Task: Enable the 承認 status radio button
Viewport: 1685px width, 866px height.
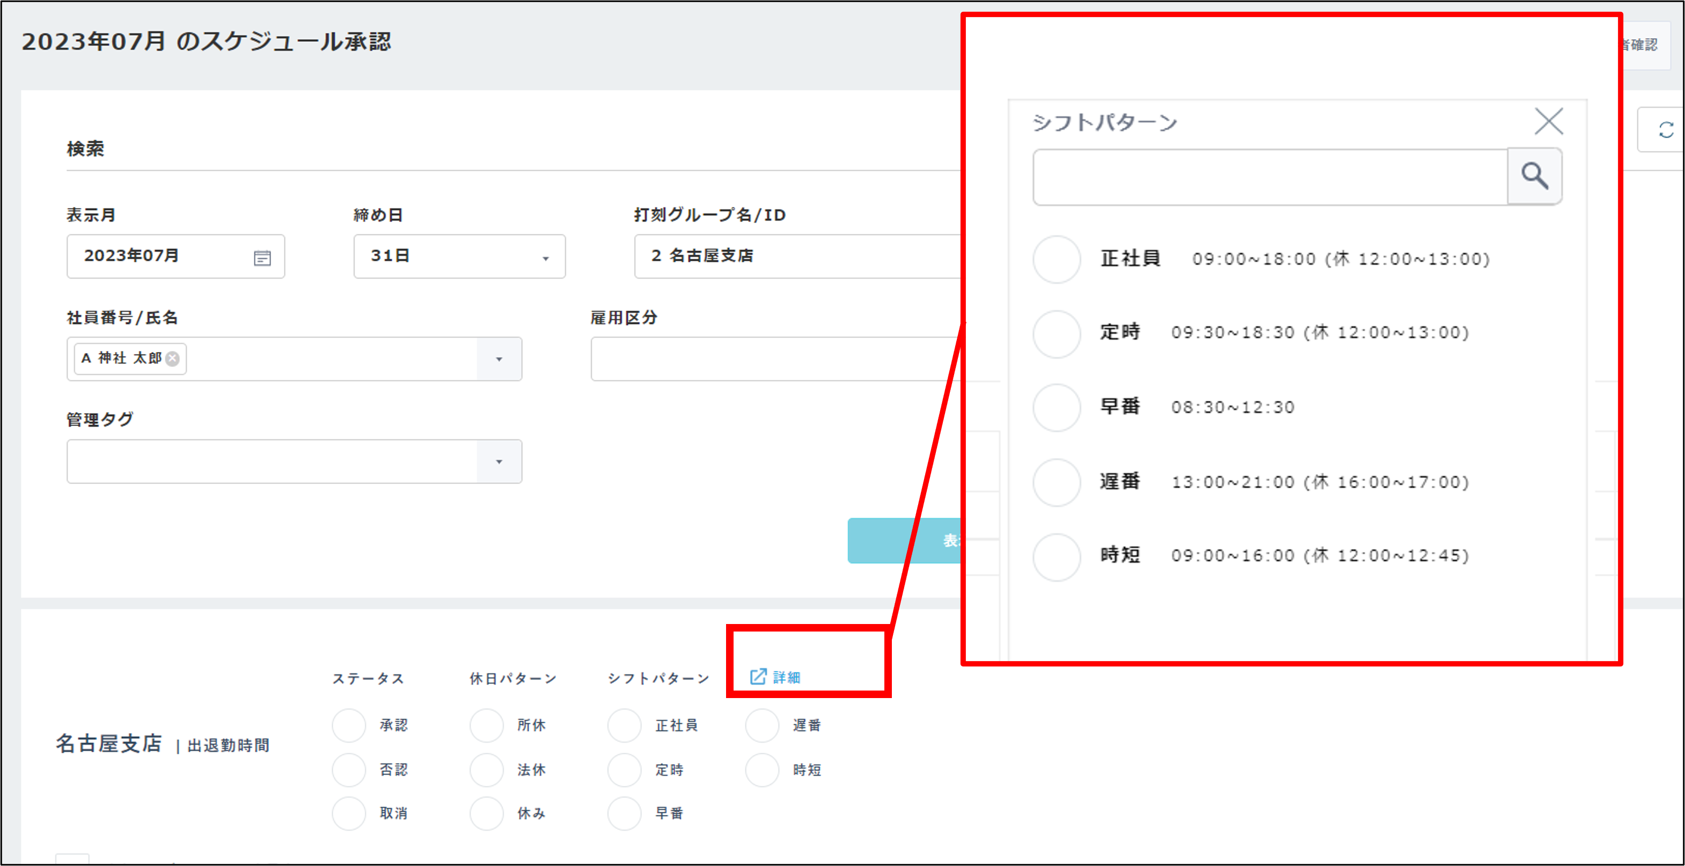Action: coord(348,725)
